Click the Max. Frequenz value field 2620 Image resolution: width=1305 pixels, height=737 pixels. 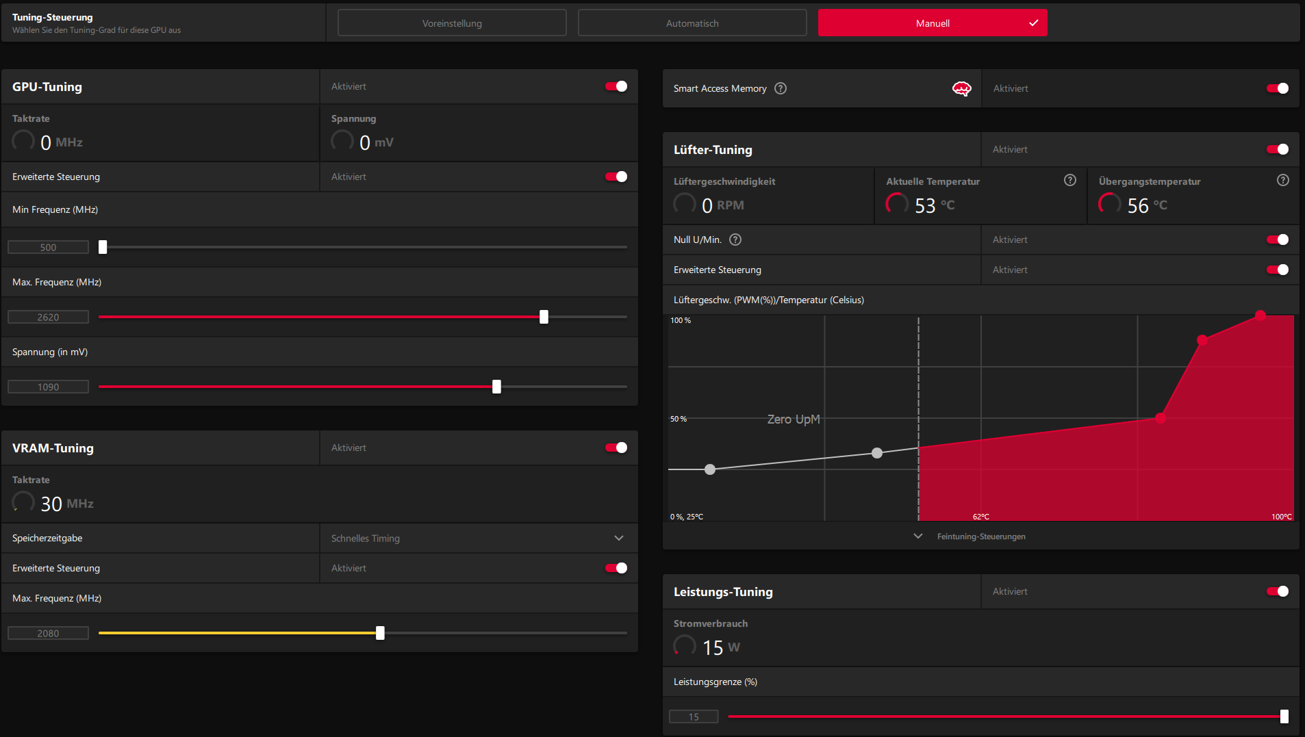tap(48, 317)
